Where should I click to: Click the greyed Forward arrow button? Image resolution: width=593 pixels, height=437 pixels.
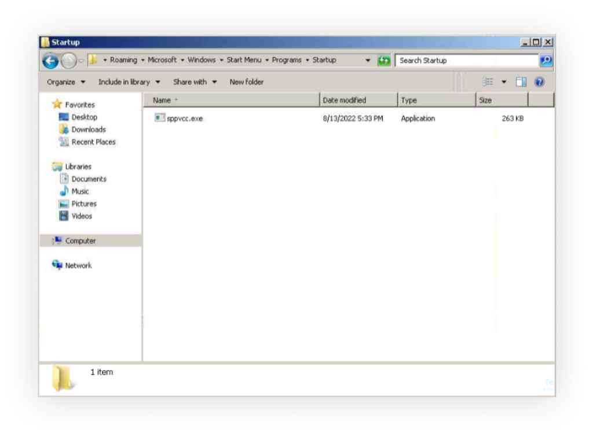click(x=68, y=61)
